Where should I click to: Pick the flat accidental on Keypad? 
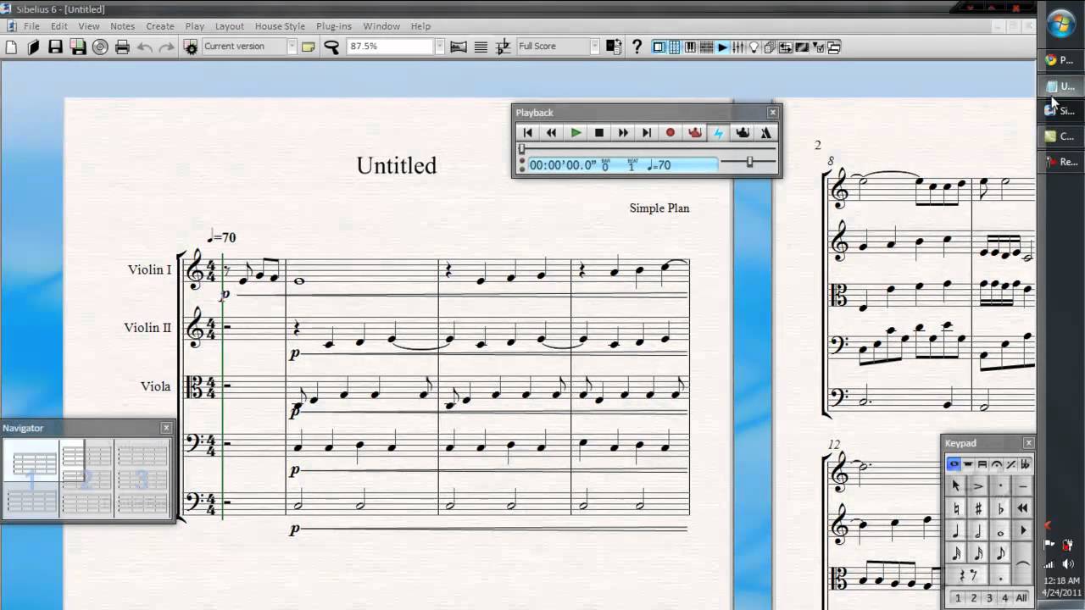[1000, 508]
